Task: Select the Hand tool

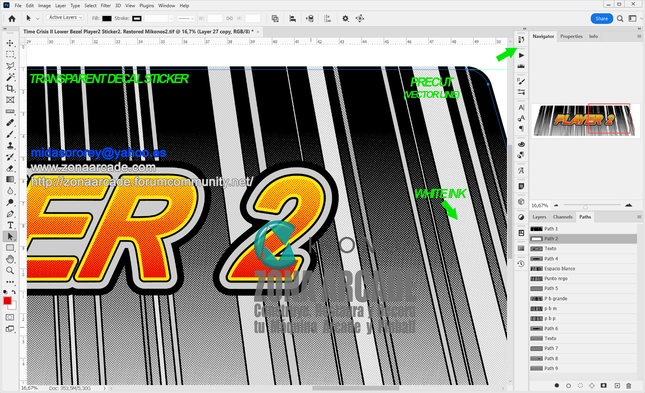Action: (x=10, y=259)
